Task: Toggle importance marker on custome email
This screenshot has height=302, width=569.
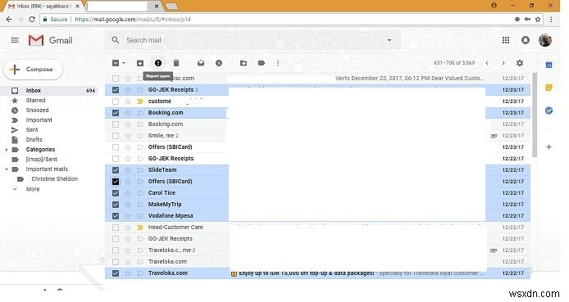Action: (140, 101)
